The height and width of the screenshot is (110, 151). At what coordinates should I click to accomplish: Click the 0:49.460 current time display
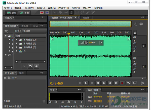[56, 83]
